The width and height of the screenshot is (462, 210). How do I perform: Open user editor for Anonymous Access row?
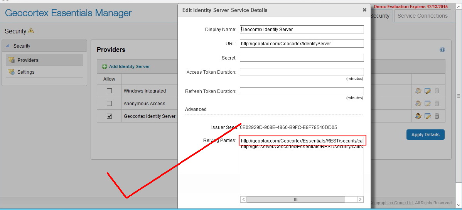pos(418,104)
